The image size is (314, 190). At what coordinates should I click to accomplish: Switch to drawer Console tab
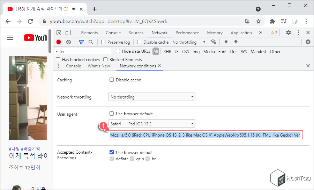point(74,66)
